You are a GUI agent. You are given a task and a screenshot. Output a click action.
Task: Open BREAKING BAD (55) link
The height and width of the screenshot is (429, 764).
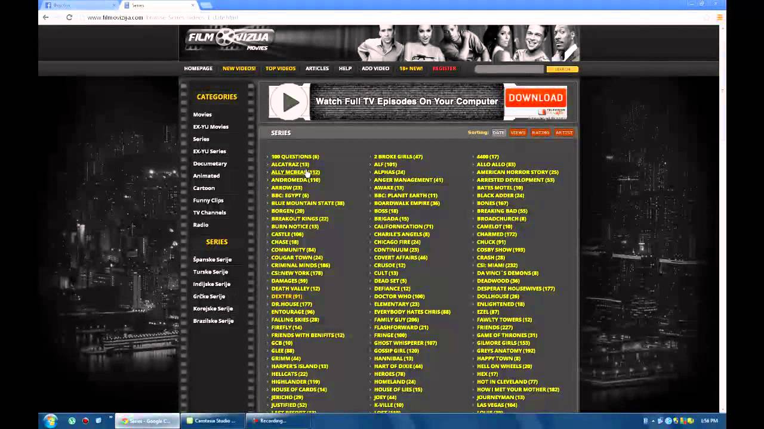click(502, 211)
